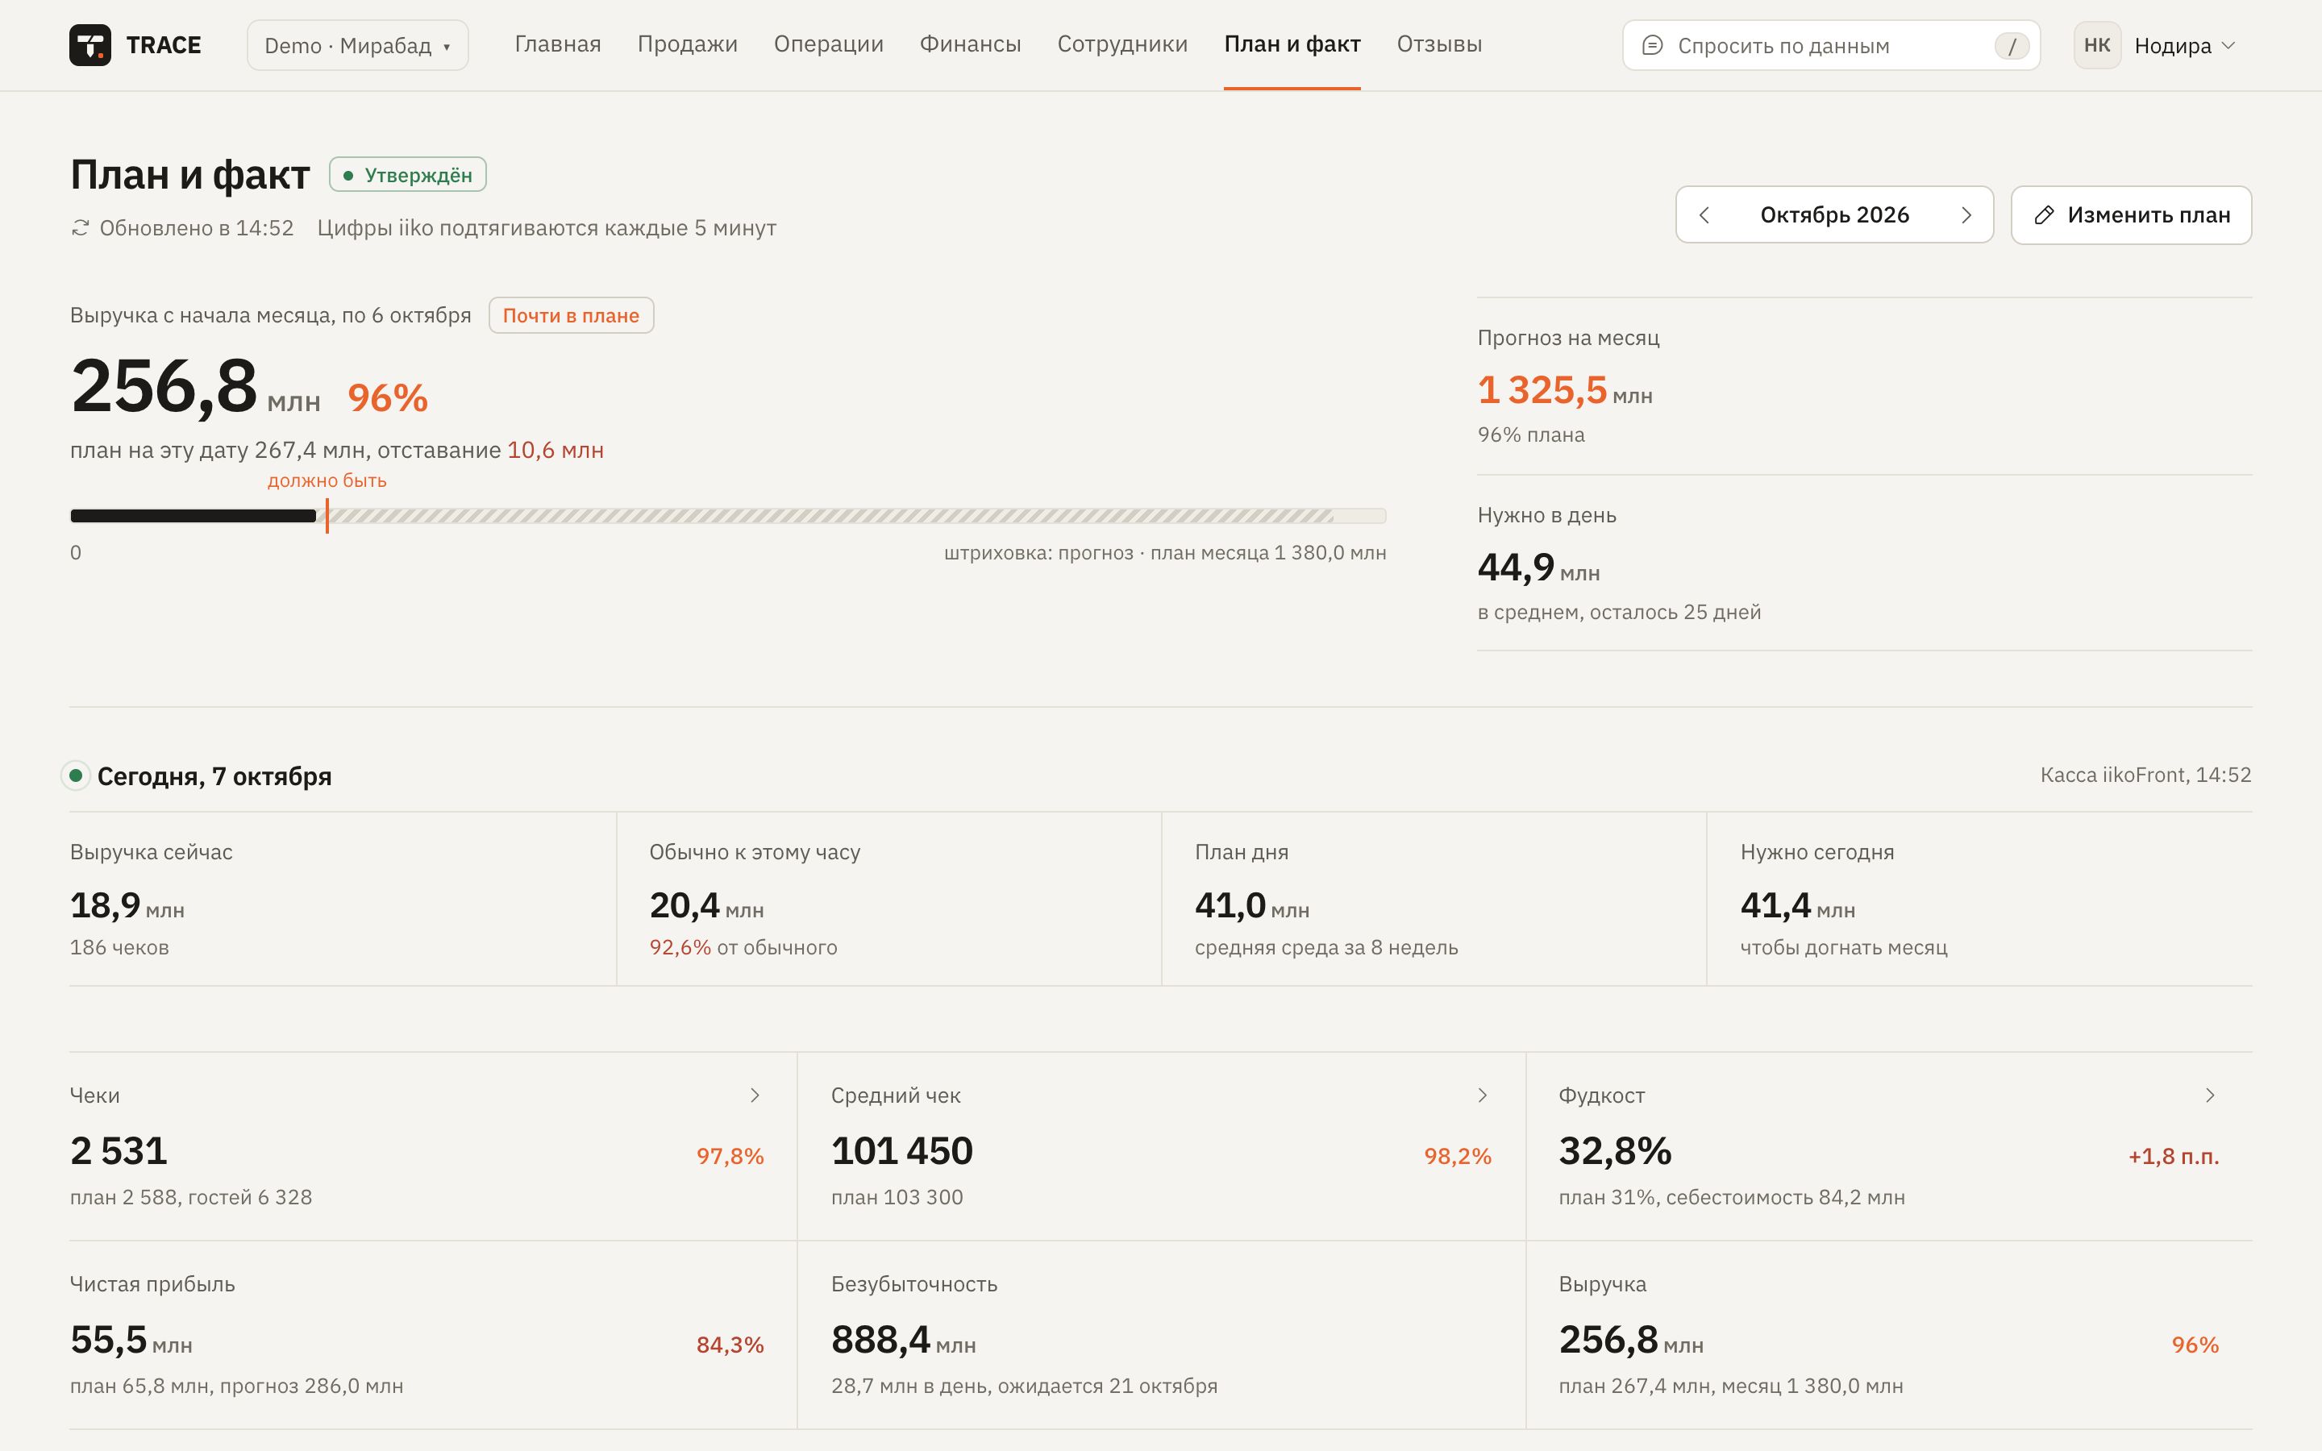Go to the Главная tab
Image resolution: width=2322 pixels, height=1451 pixels.
click(557, 44)
